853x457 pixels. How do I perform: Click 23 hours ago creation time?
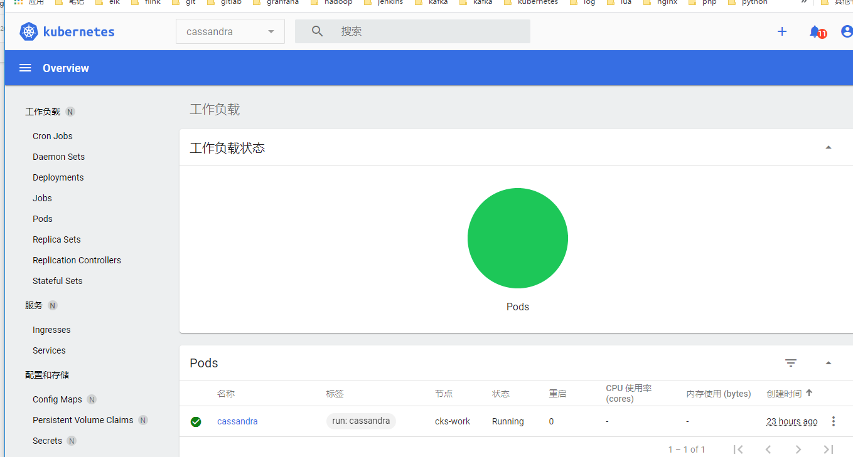pos(792,421)
